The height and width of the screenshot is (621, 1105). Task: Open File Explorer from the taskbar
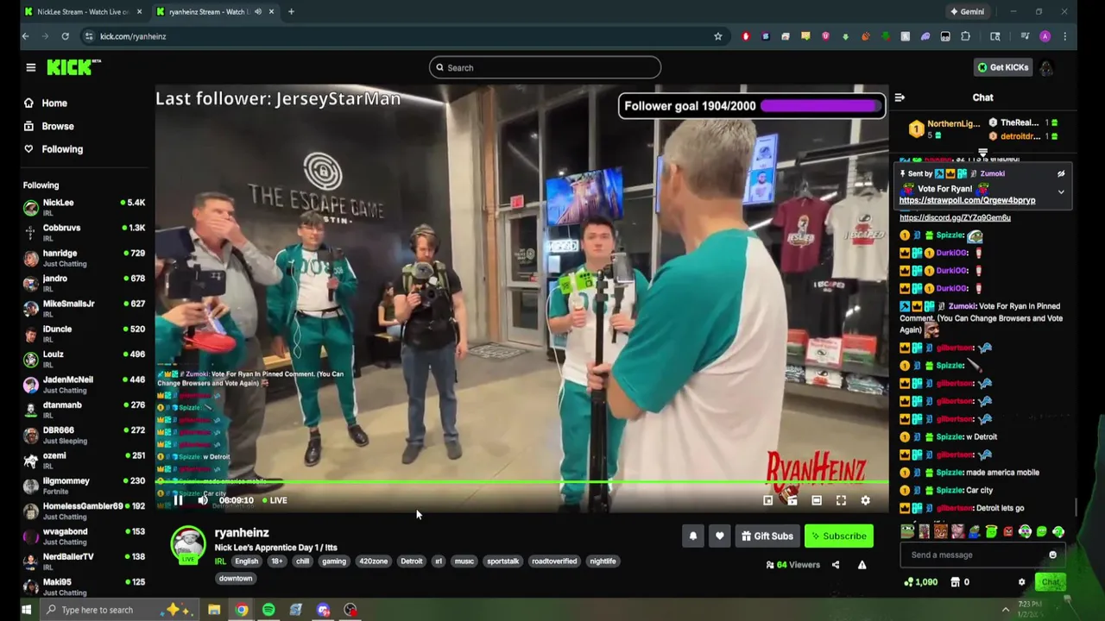214,610
